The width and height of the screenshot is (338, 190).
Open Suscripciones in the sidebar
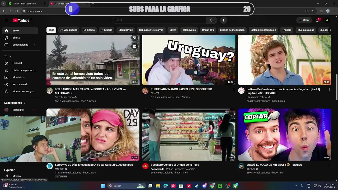tap(20, 45)
